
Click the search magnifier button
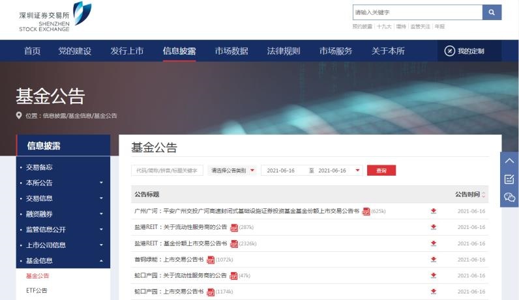click(492, 12)
